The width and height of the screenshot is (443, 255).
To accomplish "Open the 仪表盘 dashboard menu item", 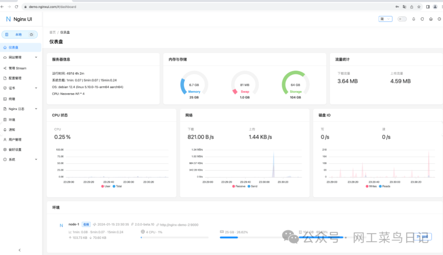I will [21, 48].
